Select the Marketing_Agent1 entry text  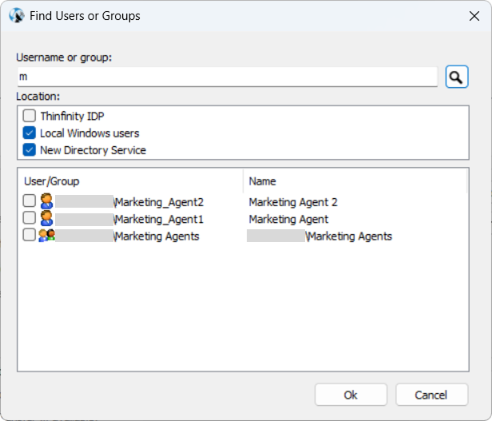pyautogui.click(x=159, y=219)
